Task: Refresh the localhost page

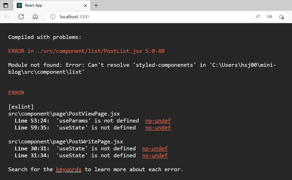Action: click(x=21, y=17)
